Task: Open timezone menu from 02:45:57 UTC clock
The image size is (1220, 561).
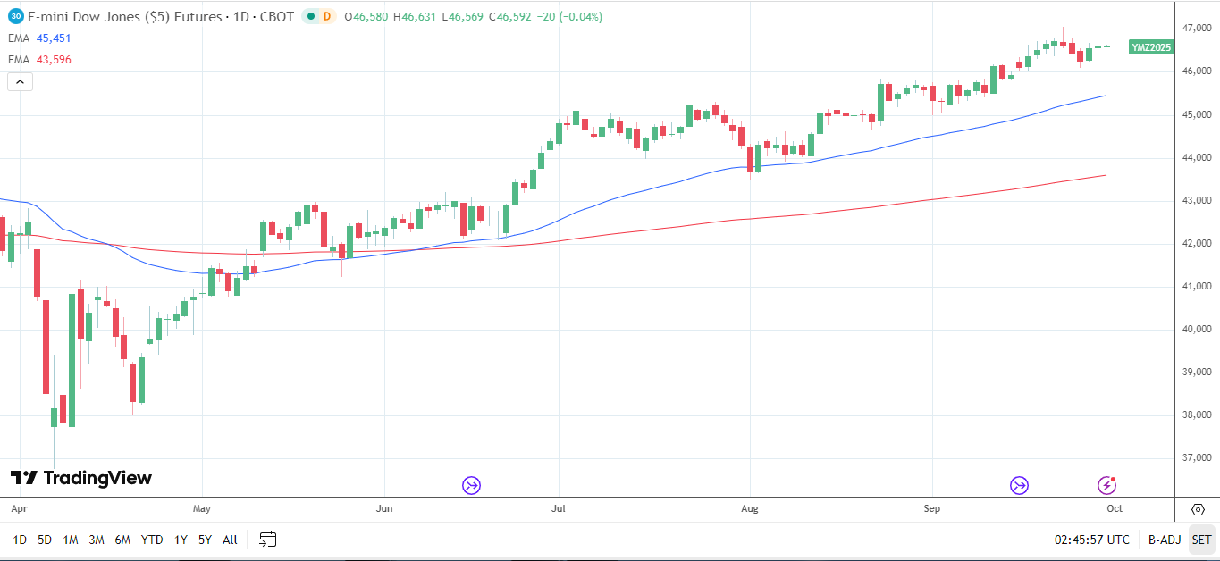Action: 1091,540
